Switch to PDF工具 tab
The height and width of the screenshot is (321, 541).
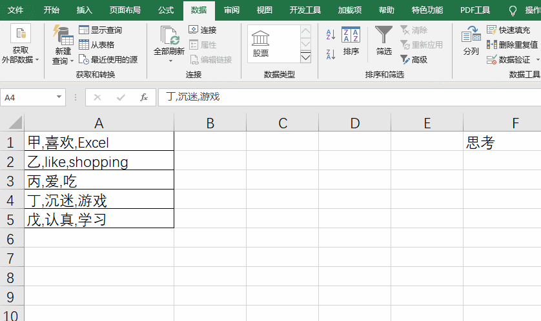(475, 10)
